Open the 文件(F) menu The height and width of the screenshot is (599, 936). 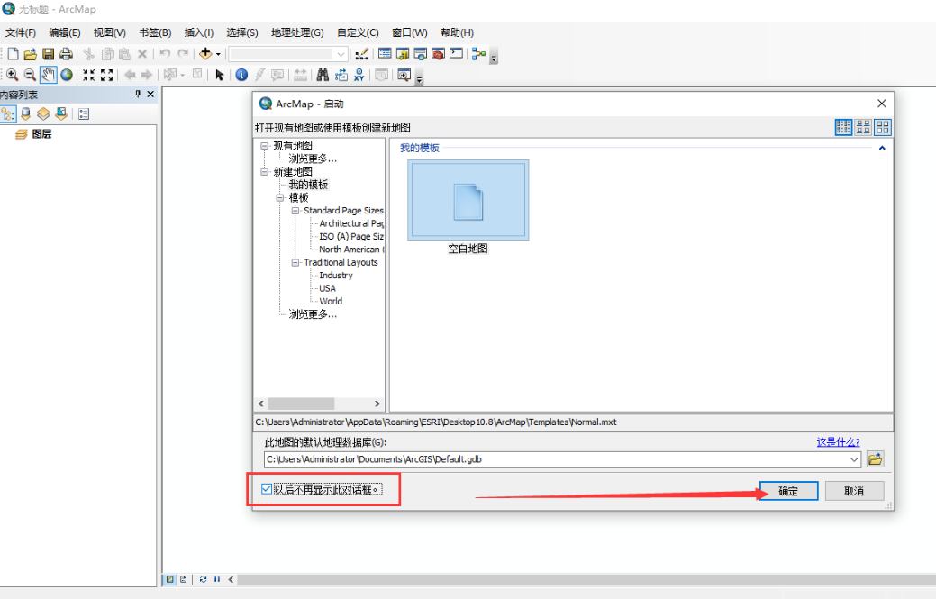(x=21, y=32)
